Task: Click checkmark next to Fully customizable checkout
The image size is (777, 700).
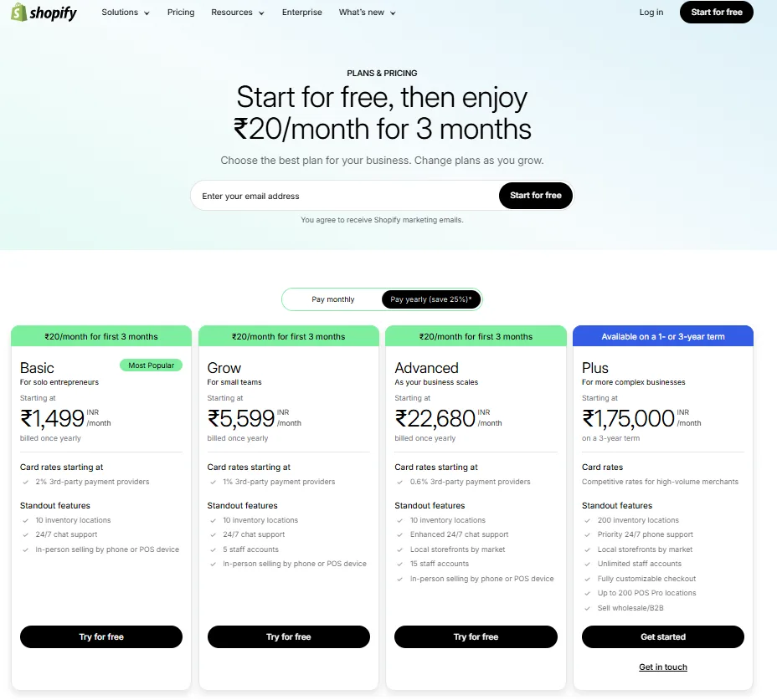Action: [589, 579]
